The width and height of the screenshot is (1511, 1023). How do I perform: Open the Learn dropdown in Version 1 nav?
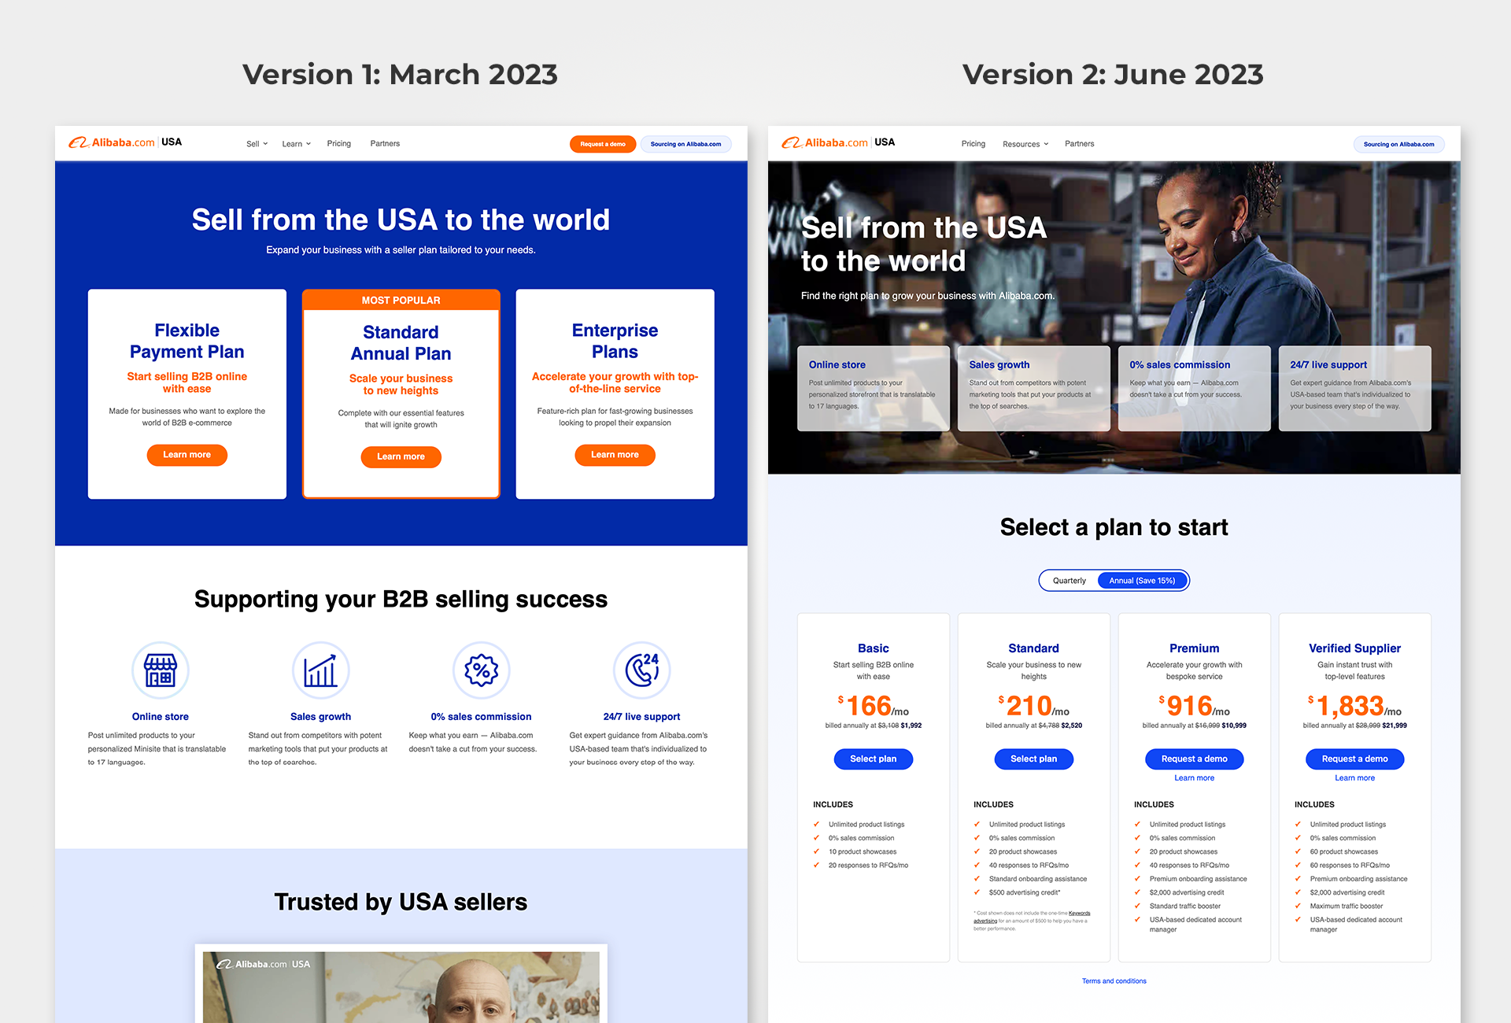(x=297, y=144)
